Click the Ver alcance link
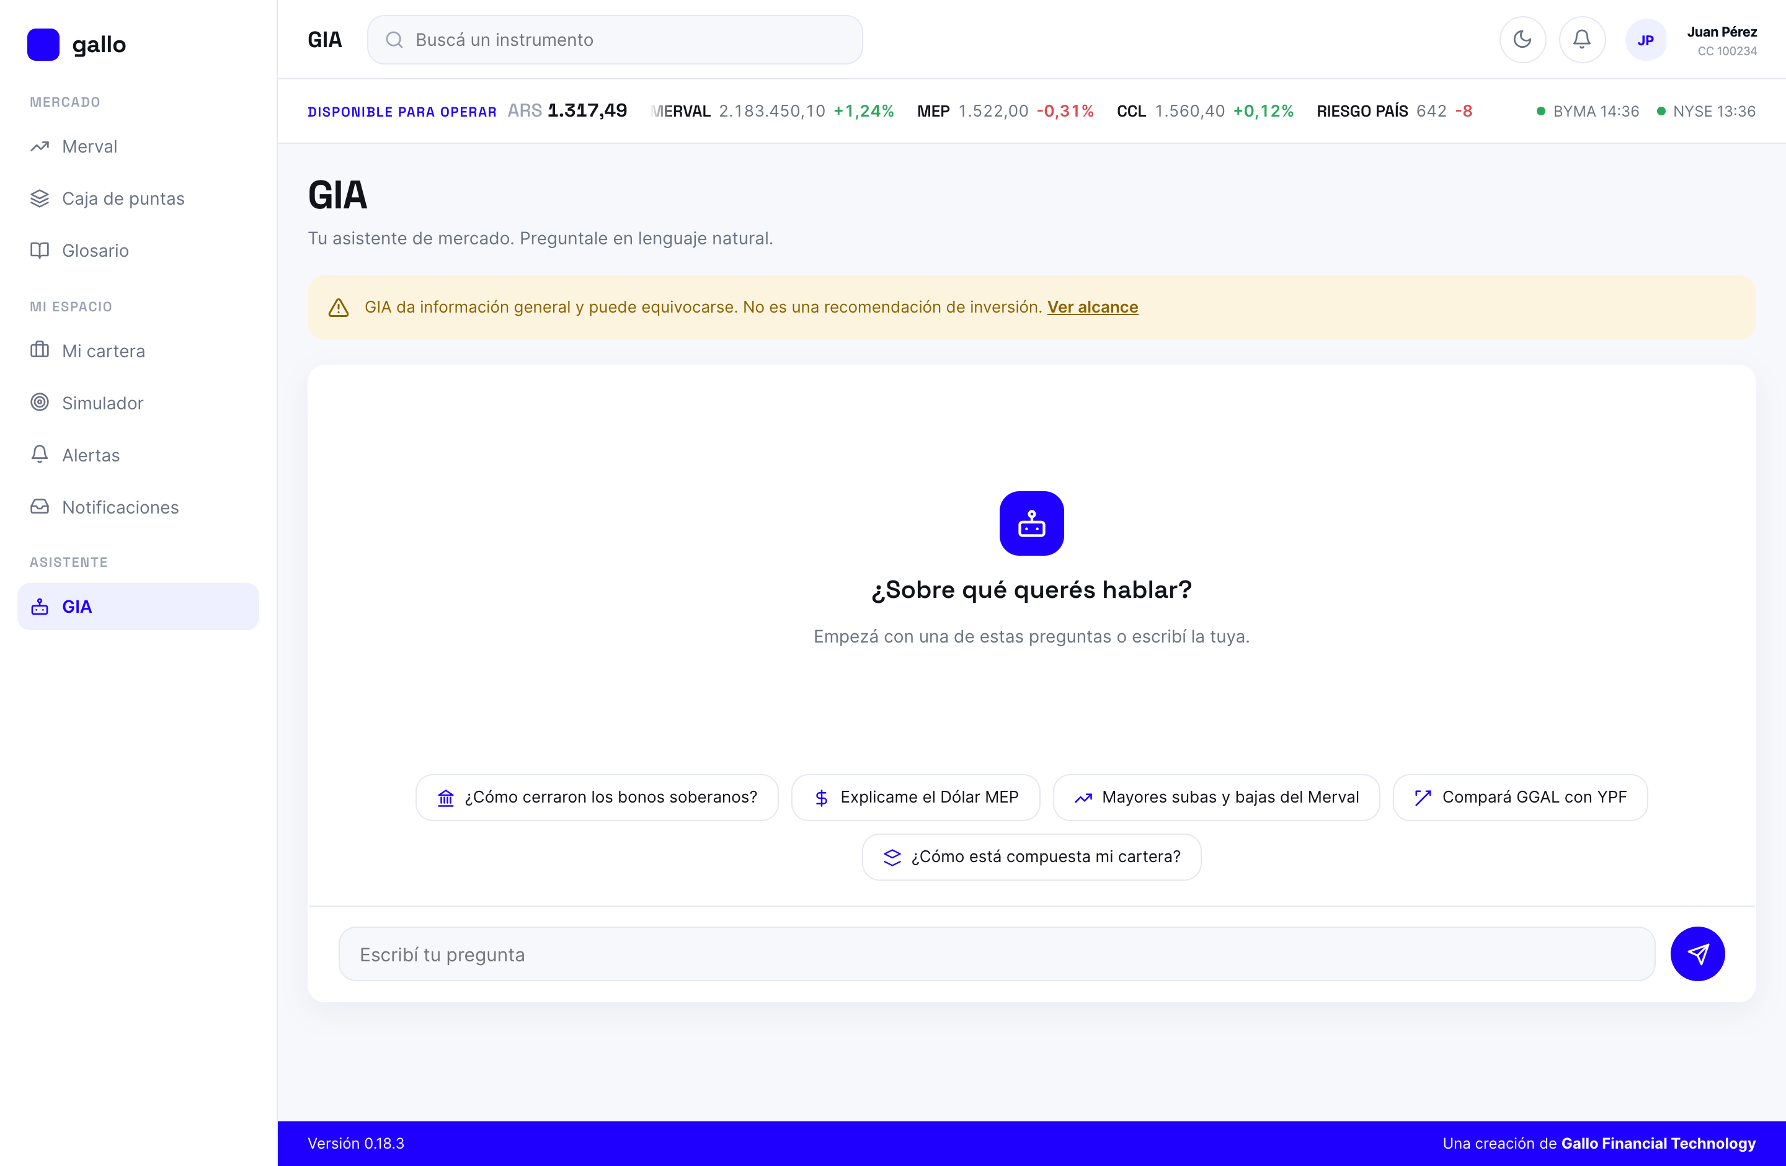This screenshot has height=1166, width=1786. click(x=1093, y=307)
